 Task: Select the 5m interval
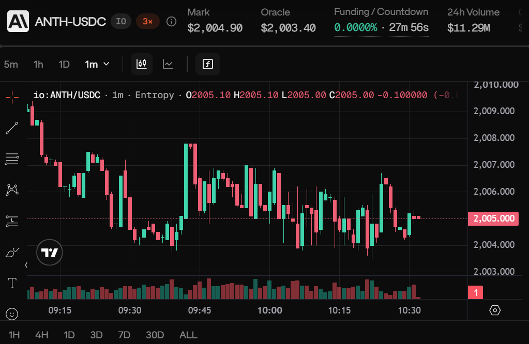(x=11, y=64)
